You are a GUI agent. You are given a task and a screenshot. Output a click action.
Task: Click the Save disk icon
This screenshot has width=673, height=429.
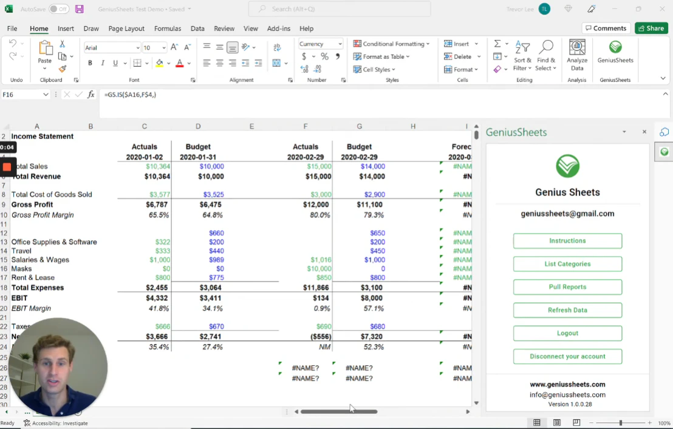coord(80,9)
